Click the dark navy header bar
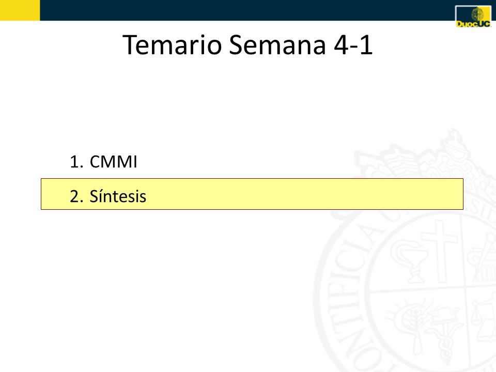The width and height of the screenshot is (496, 372). click(247, 10)
